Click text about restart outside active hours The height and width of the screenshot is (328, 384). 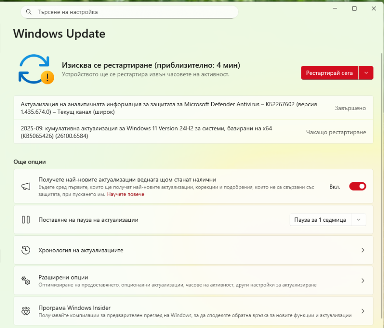146,74
